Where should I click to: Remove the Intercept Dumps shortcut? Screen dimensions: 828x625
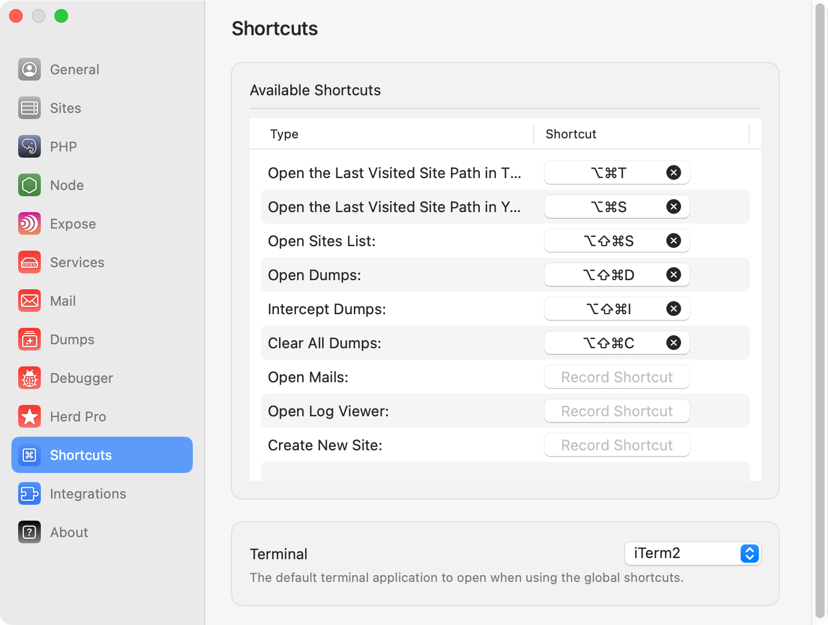point(674,309)
